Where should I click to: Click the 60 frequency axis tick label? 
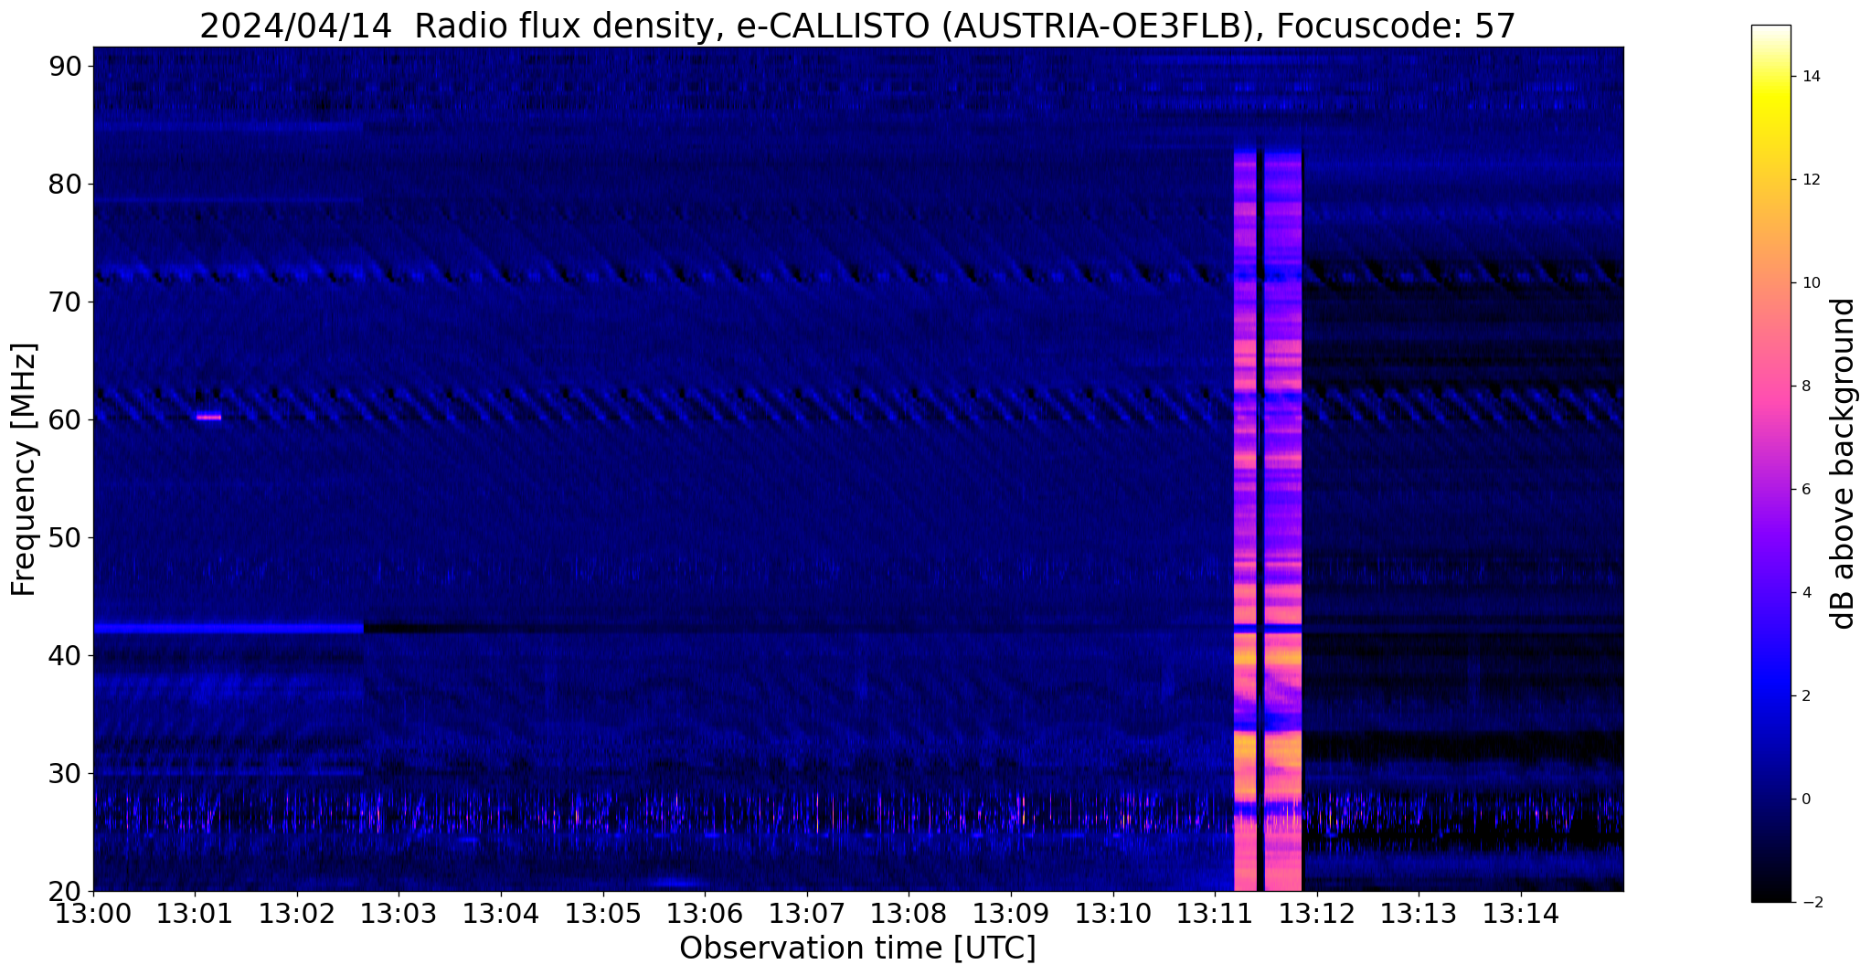pos(65,419)
